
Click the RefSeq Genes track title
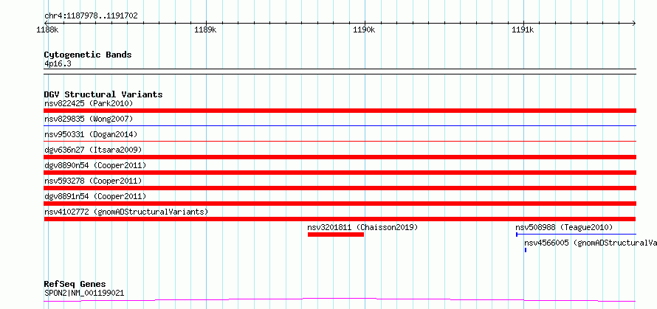[x=75, y=285]
